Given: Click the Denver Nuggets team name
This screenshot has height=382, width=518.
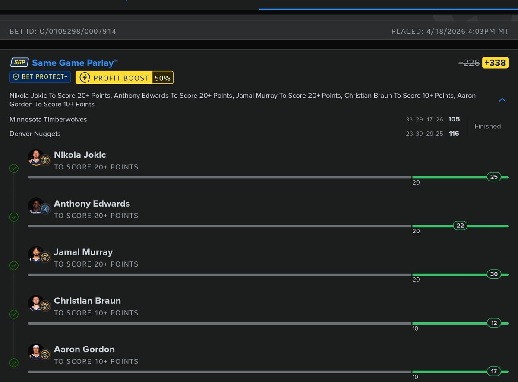Looking at the screenshot, I should pyautogui.click(x=35, y=134).
